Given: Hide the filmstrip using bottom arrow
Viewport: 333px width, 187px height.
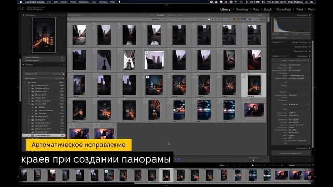Looking at the screenshot, I should pos(166,185).
